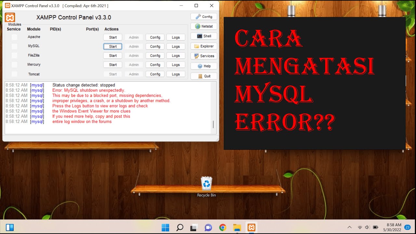
Task: Open Chat app in taskbar
Action: [208, 227]
